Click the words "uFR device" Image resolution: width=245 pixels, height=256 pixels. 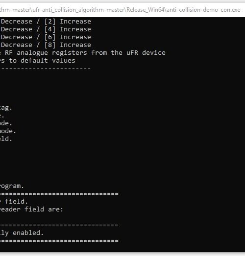146,53
